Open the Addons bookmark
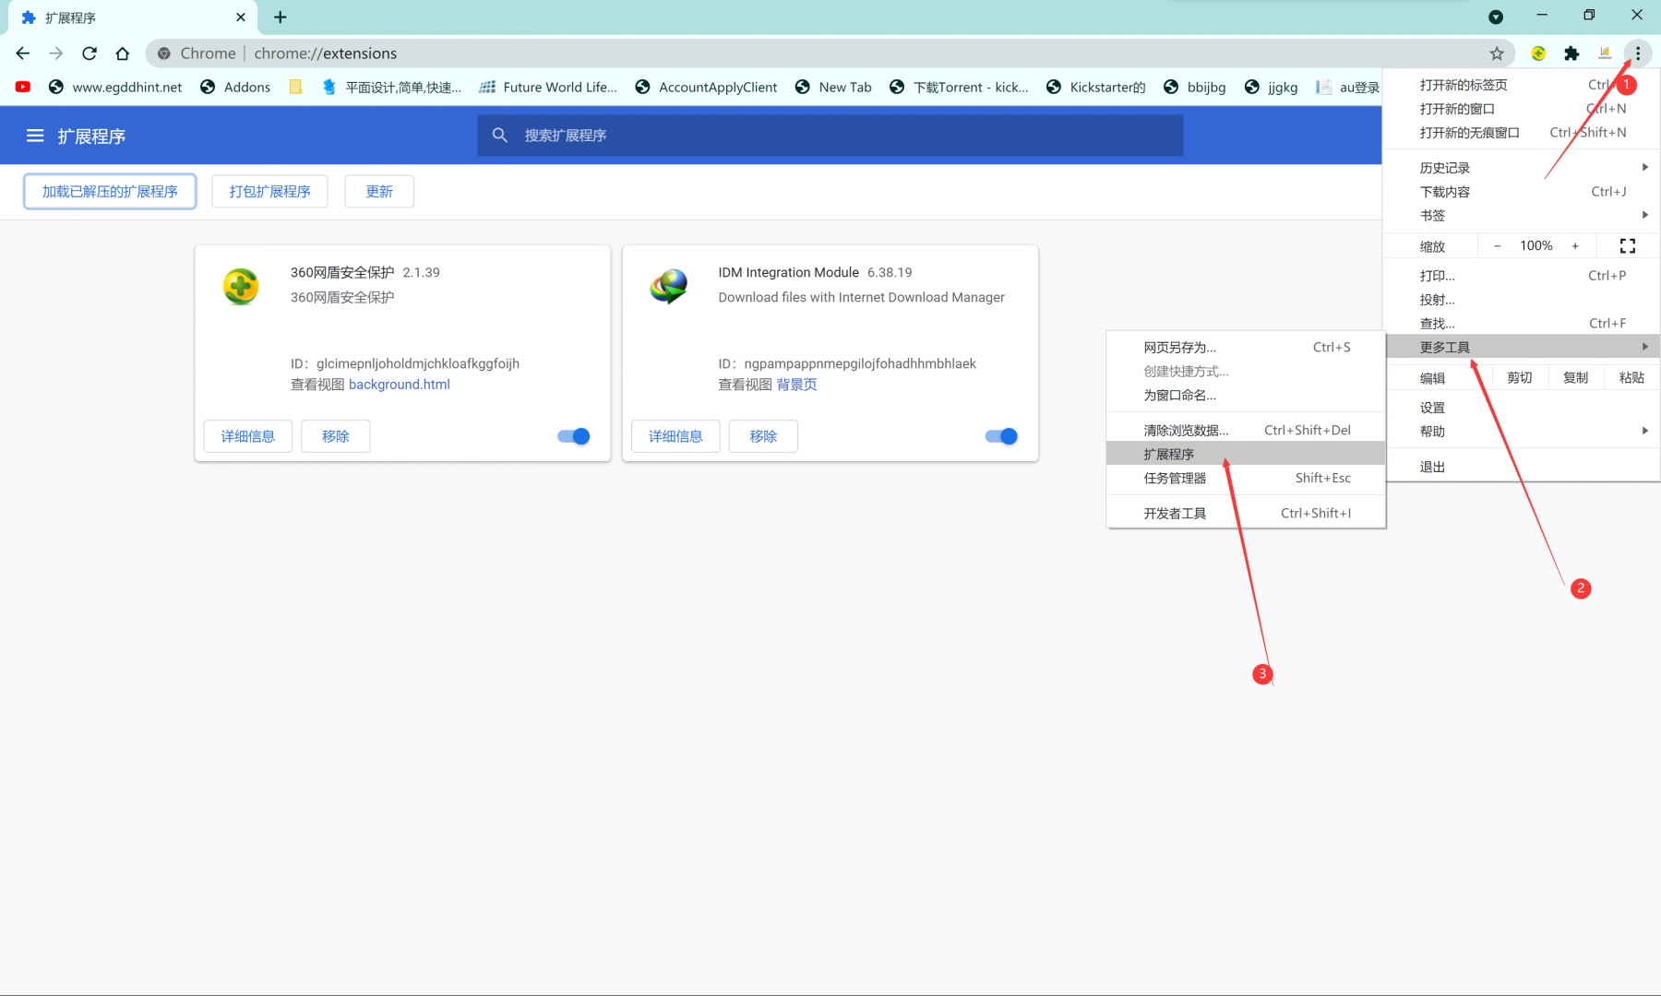Screen dimensions: 1661x996 tap(235, 87)
